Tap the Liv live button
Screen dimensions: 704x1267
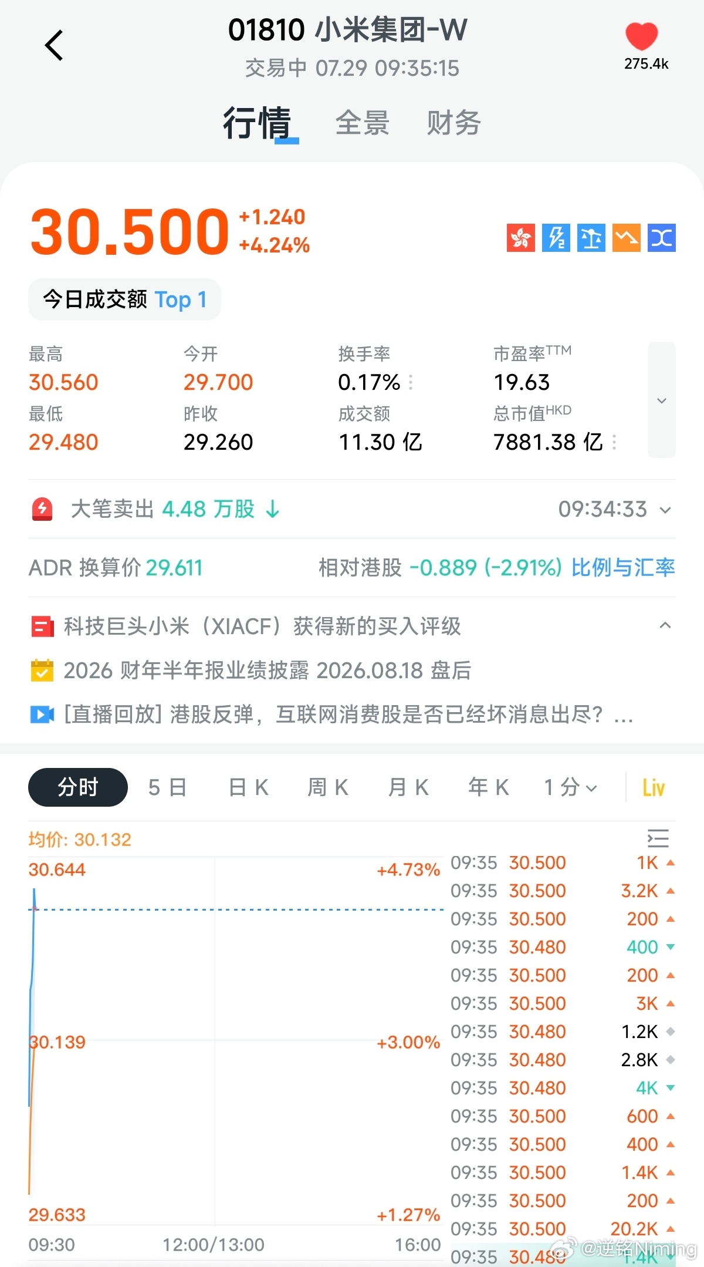pos(654,788)
